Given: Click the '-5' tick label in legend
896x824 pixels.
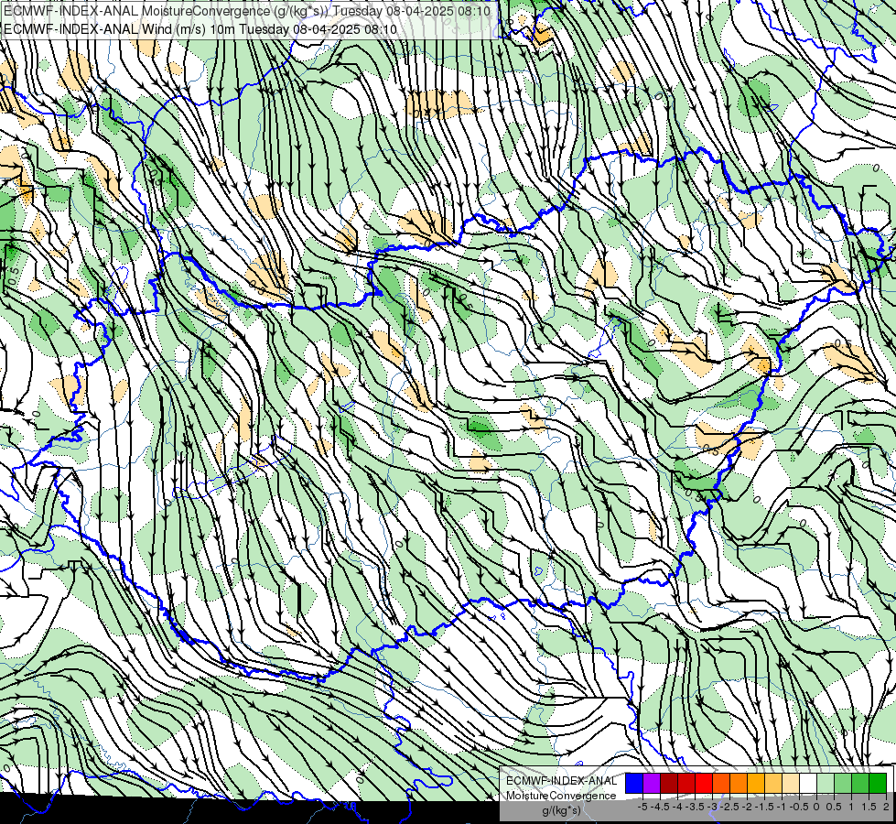Looking at the screenshot, I should point(642,807).
